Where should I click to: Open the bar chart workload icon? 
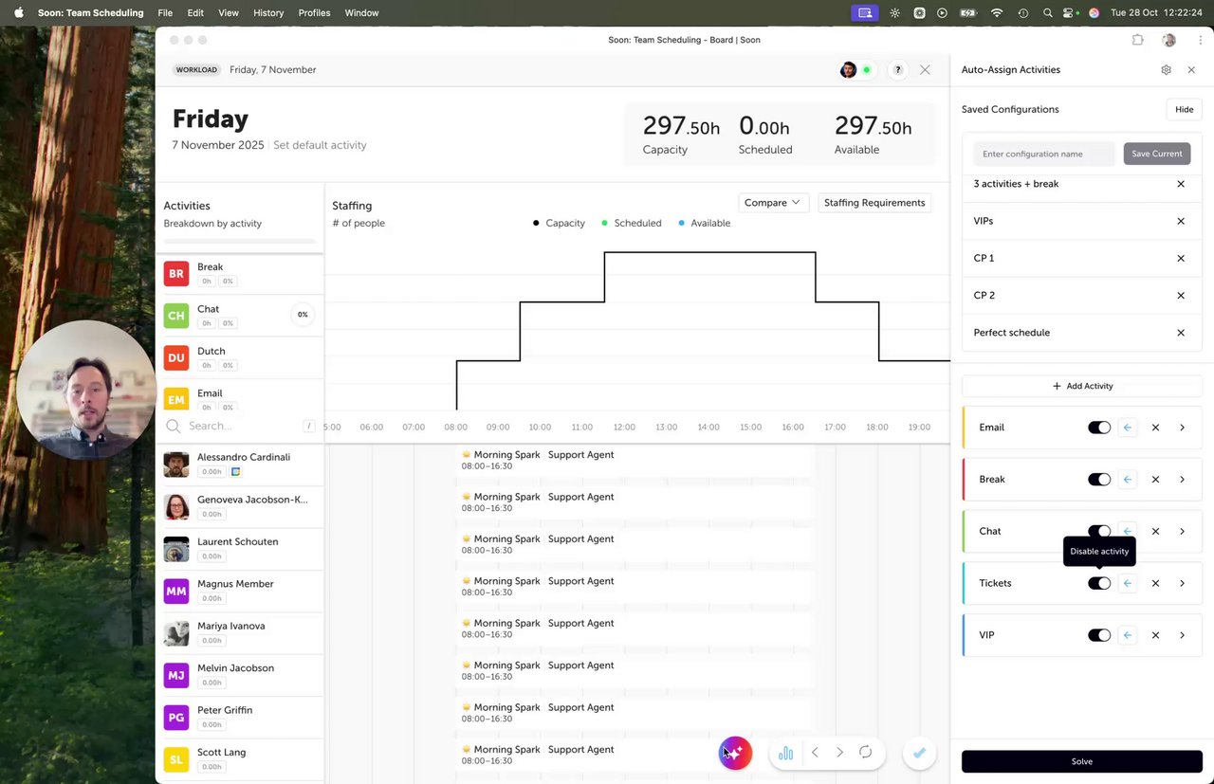pyautogui.click(x=785, y=753)
